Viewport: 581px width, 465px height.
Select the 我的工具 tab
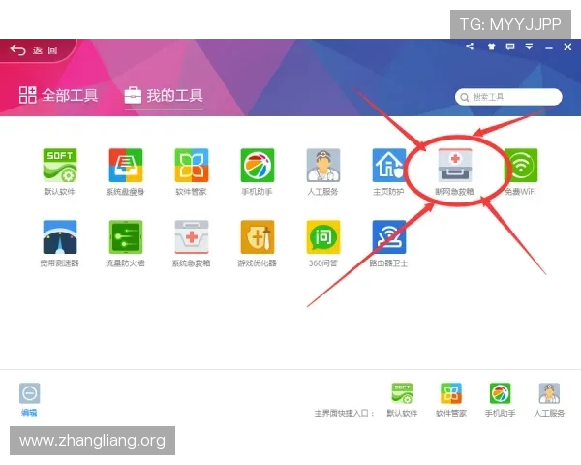point(164,95)
